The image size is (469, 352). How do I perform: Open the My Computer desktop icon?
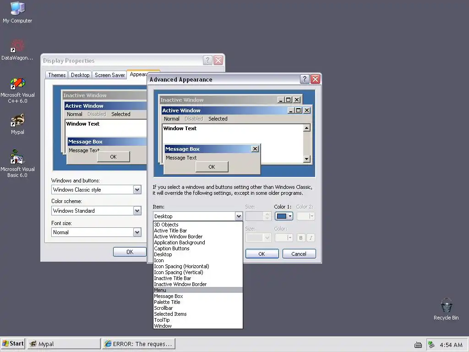click(17, 12)
